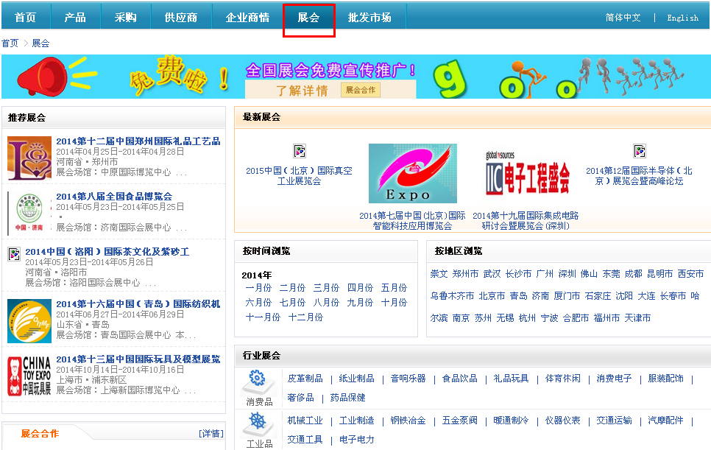This screenshot has height=450, width=711.
Task: Click the 真空工业展览会 image placeholder icon
Action: (299, 150)
